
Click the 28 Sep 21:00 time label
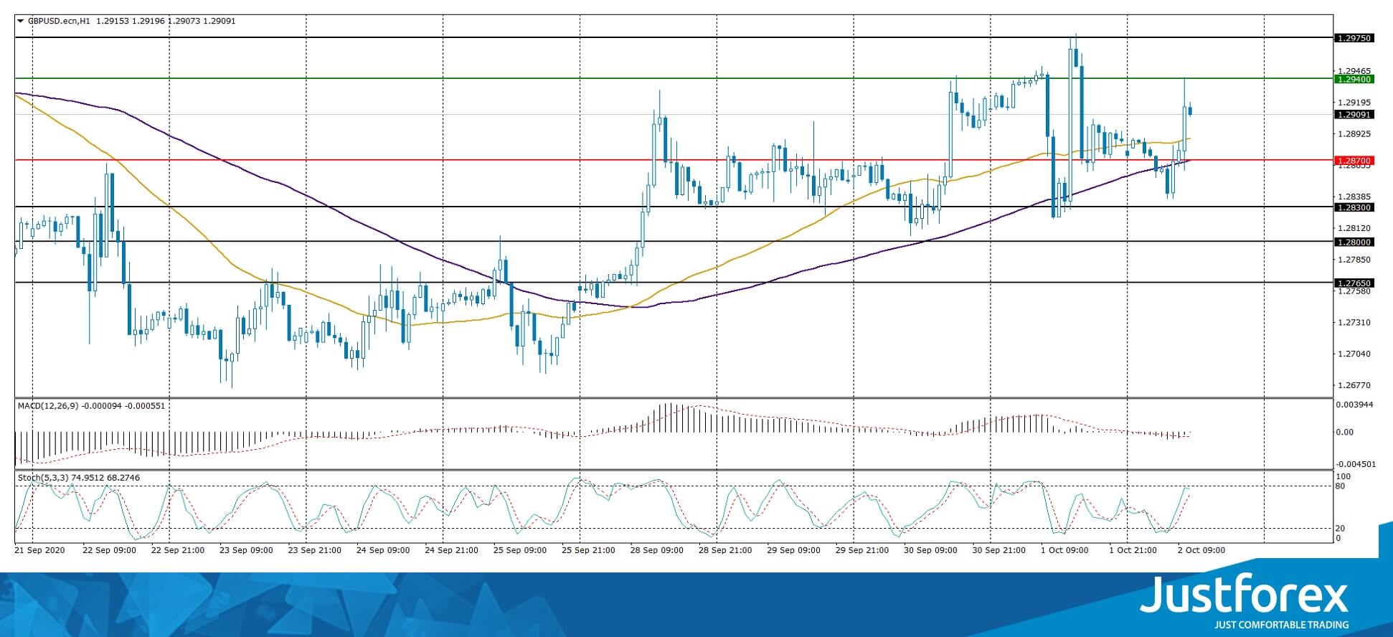tap(725, 550)
